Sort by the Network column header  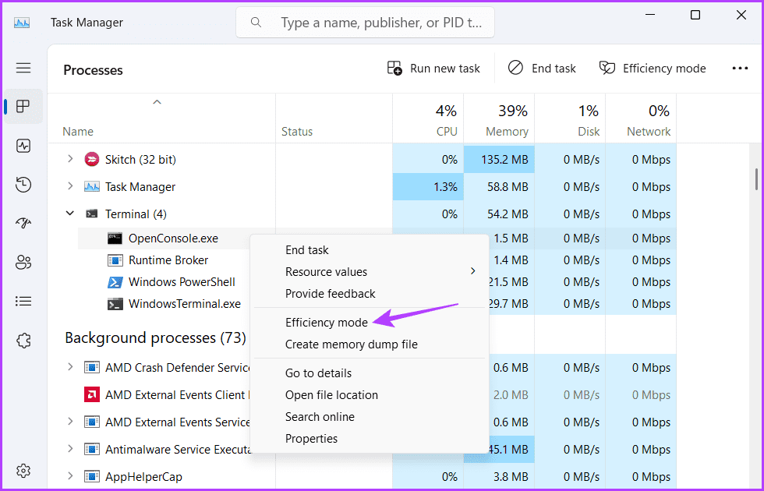tap(641, 118)
